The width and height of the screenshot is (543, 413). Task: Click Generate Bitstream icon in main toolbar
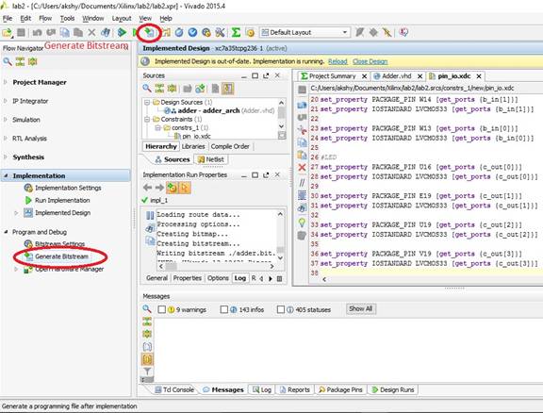[149, 33]
